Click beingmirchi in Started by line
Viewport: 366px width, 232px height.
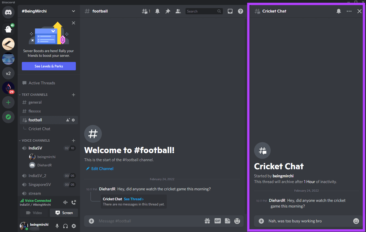[283, 176]
